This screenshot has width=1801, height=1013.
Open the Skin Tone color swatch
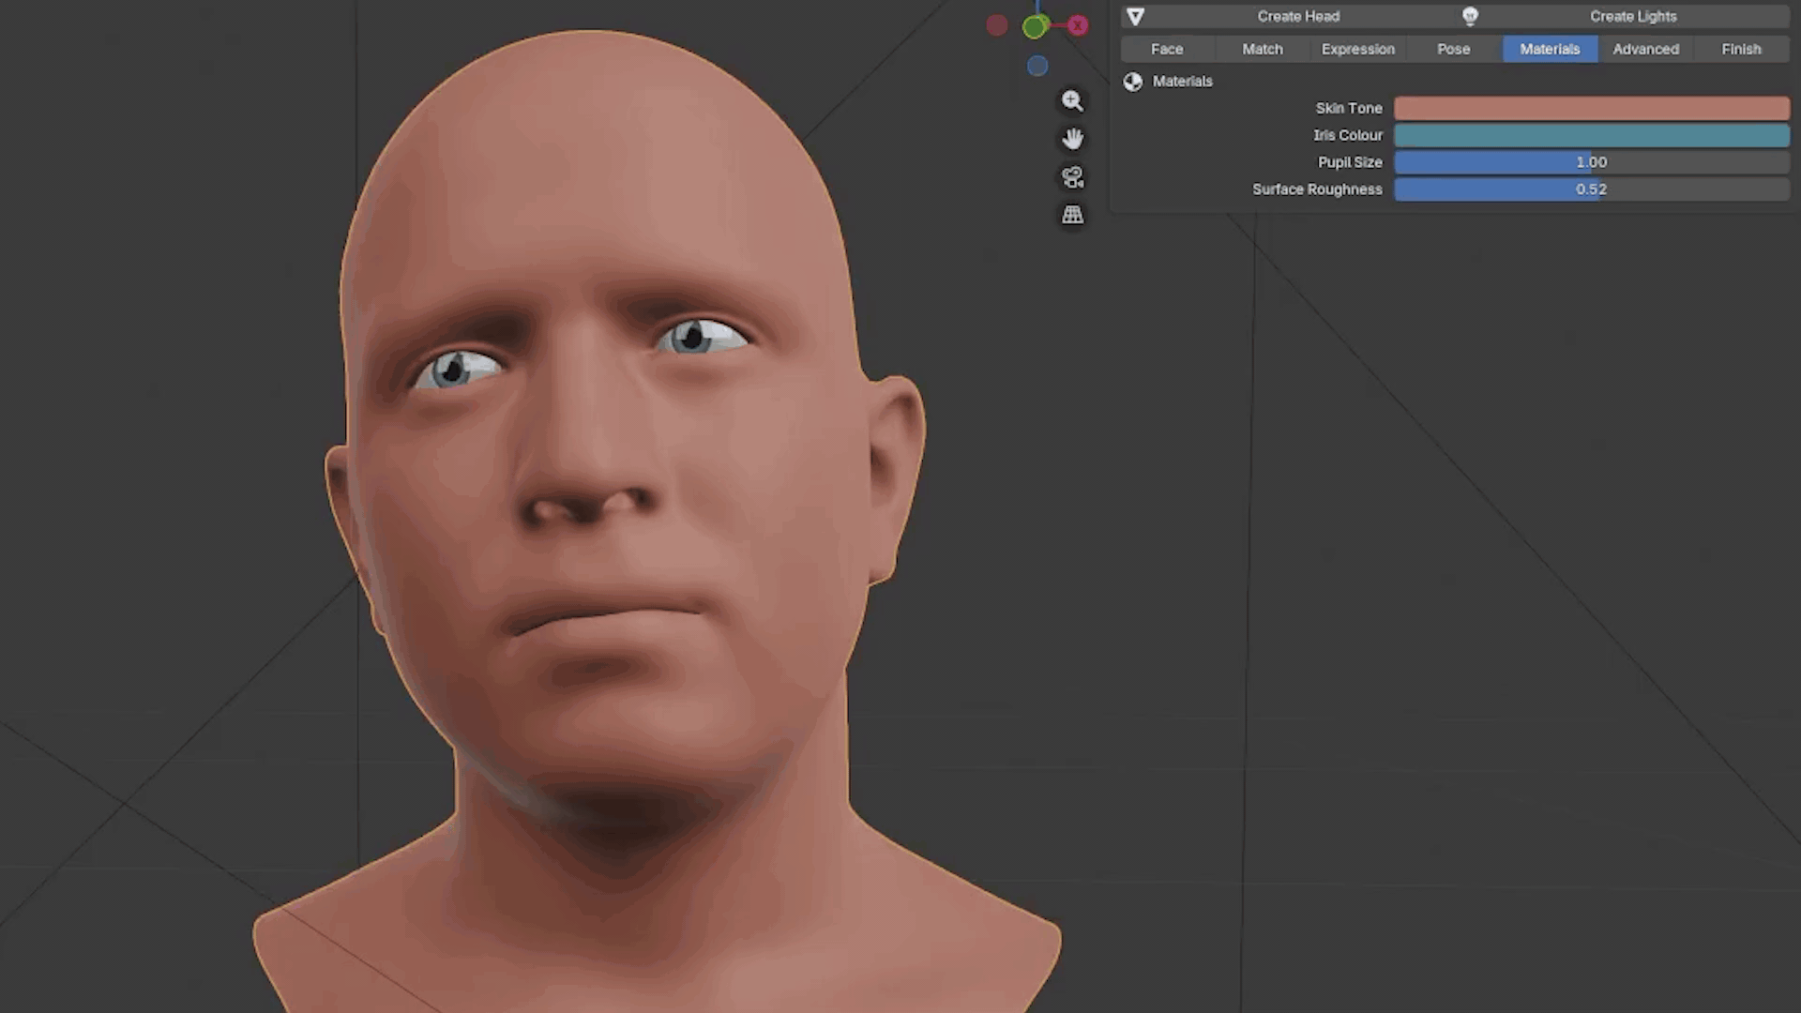pos(1592,108)
